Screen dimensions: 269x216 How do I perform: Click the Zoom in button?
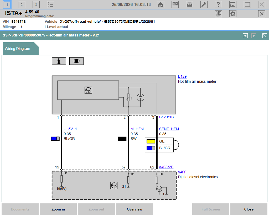click(58, 209)
